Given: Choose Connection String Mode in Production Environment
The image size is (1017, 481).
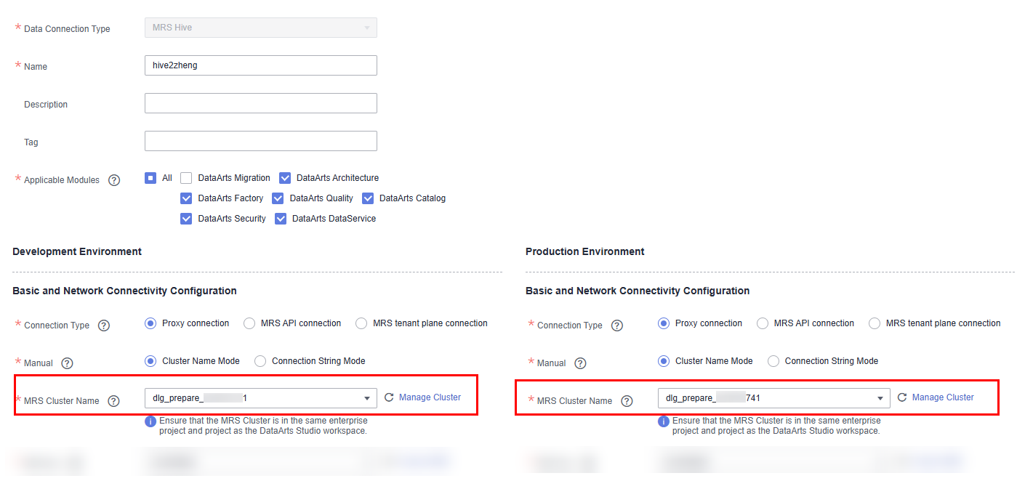Looking at the screenshot, I should click(x=773, y=361).
